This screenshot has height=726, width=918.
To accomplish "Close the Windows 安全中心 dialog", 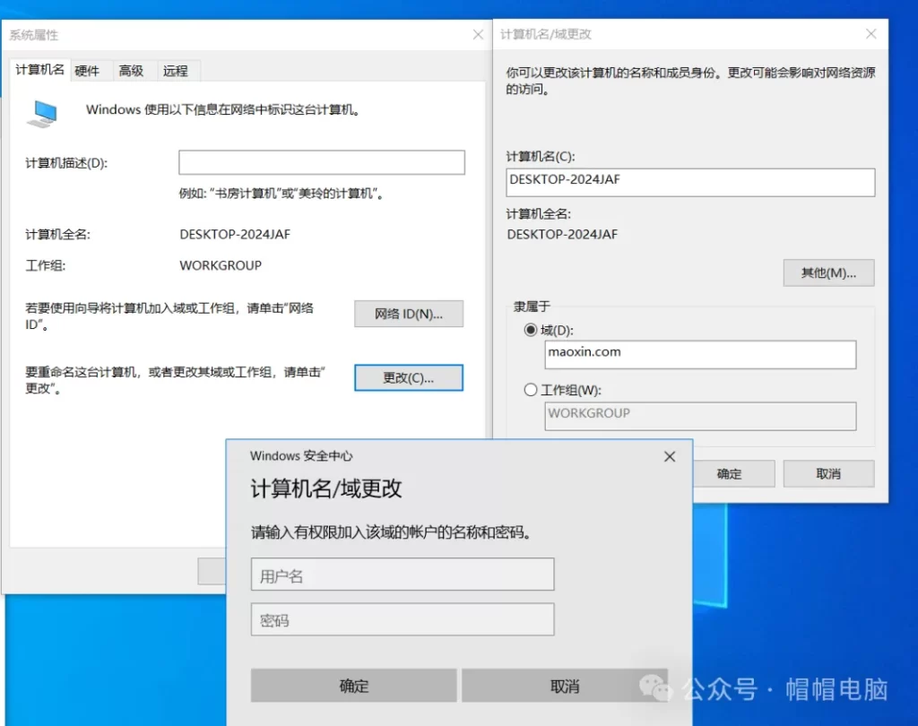I will 669,456.
